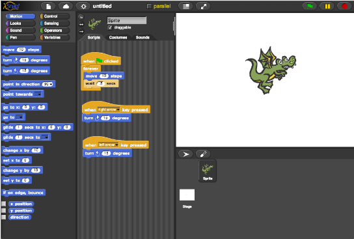Image resolution: width=354 pixels, height=239 pixels.
Task: Enable the parallel checkbox
Action: coord(149,6)
